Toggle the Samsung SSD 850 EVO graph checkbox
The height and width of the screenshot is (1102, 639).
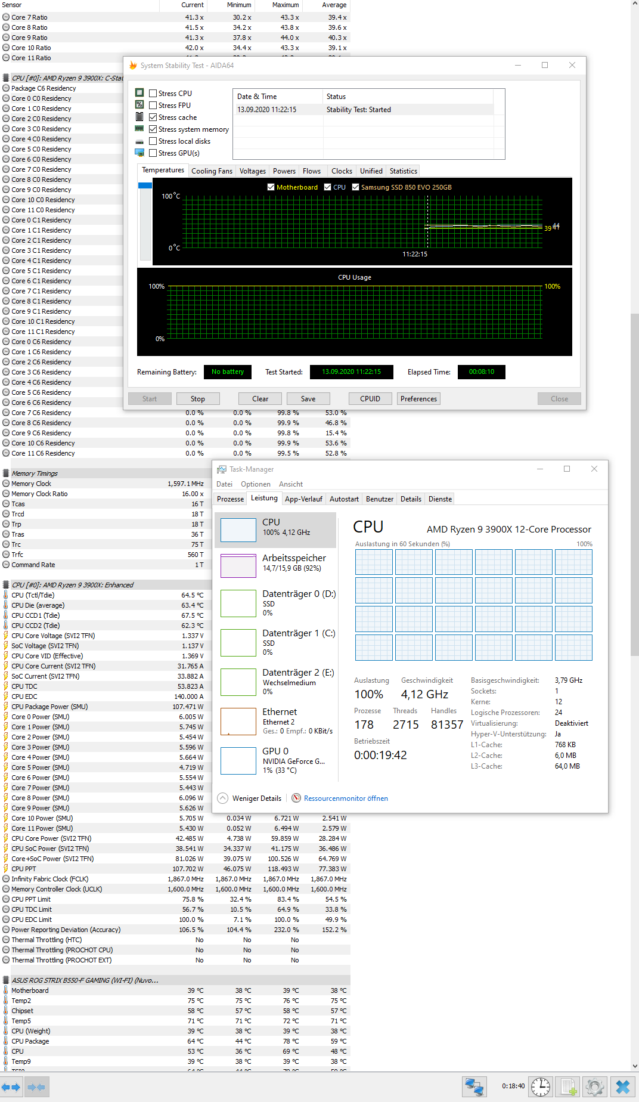[x=355, y=187]
